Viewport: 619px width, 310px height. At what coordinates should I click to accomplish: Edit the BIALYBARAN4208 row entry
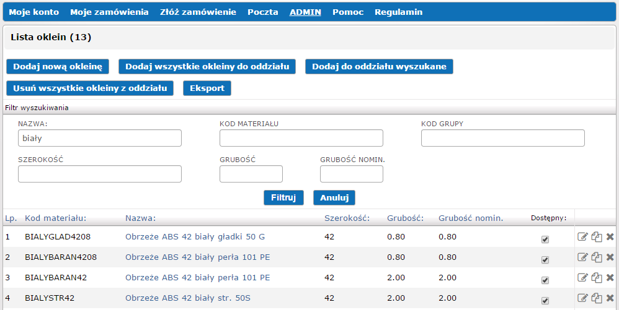point(582,257)
